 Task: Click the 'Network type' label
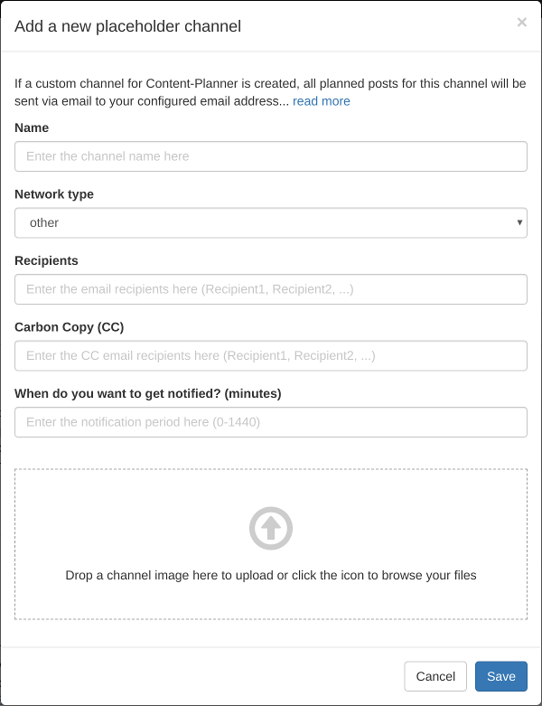click(54, 193)
